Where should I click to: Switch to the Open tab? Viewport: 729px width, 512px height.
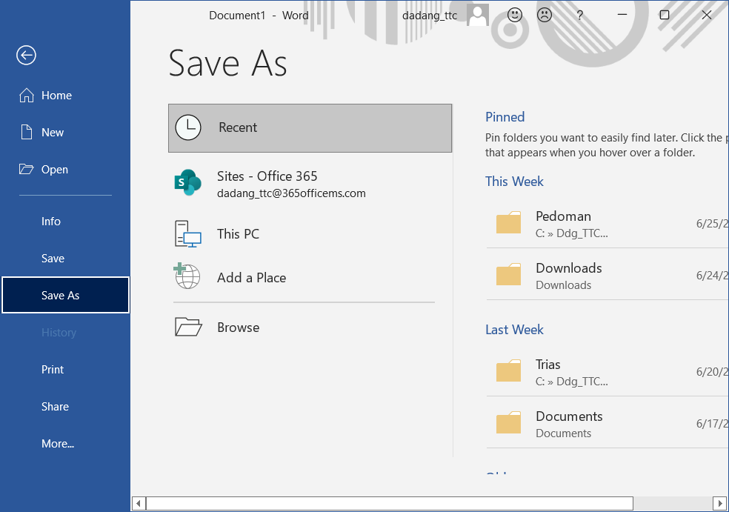(54, 170)
